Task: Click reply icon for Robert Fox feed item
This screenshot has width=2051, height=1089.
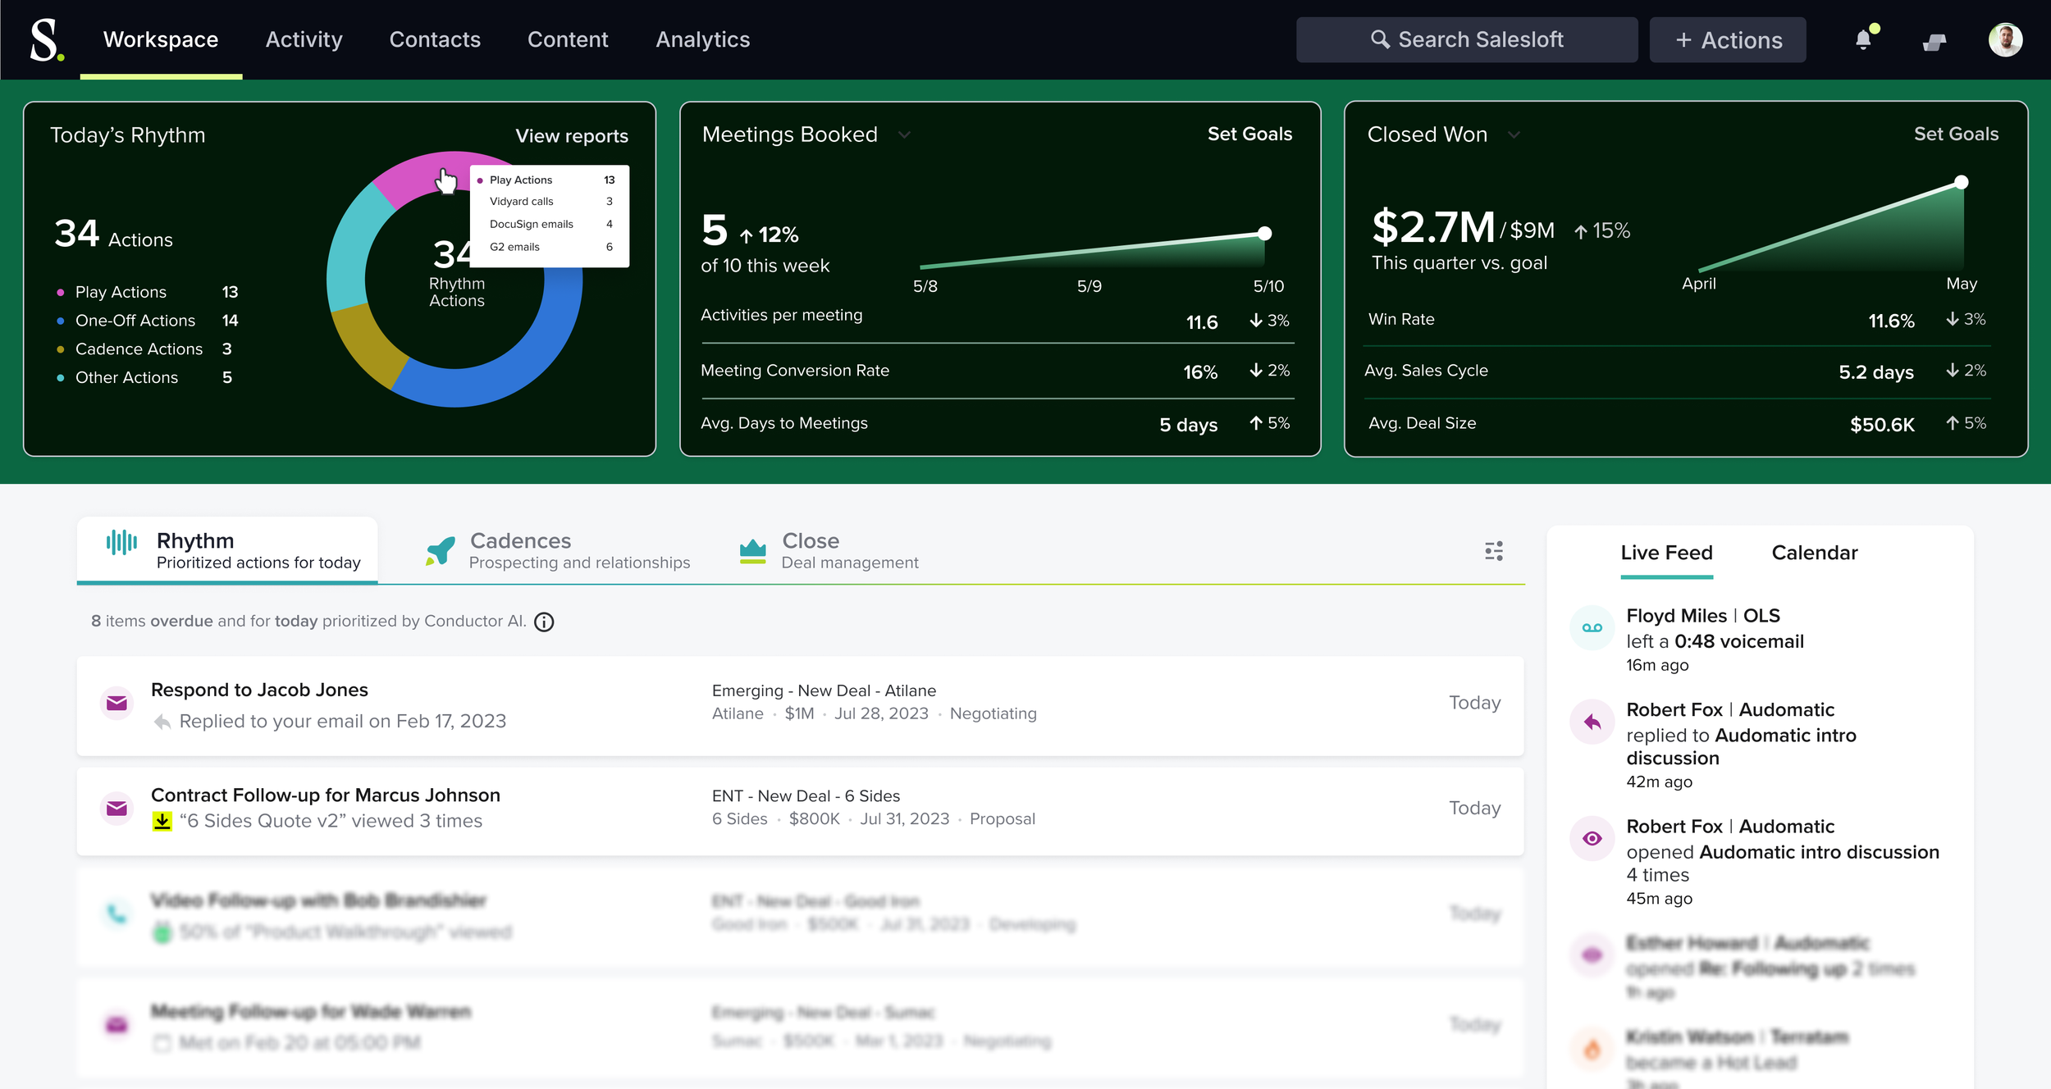Action: tap(1592, 722)
